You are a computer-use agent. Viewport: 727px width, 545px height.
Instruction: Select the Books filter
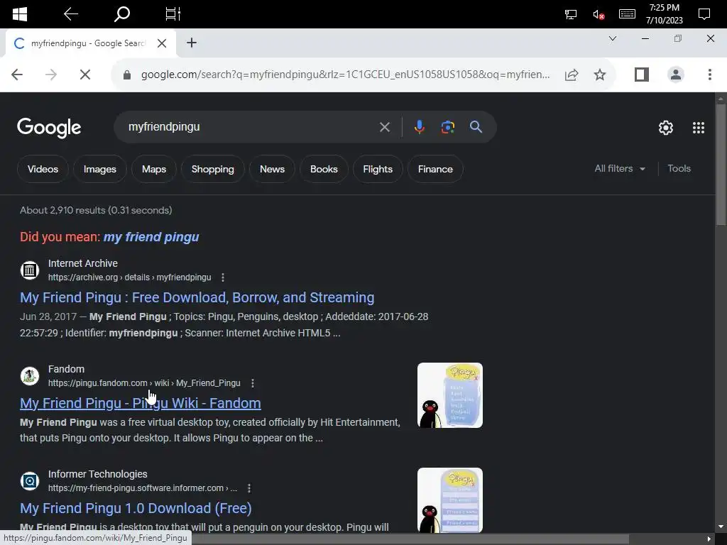click(324, 169)
